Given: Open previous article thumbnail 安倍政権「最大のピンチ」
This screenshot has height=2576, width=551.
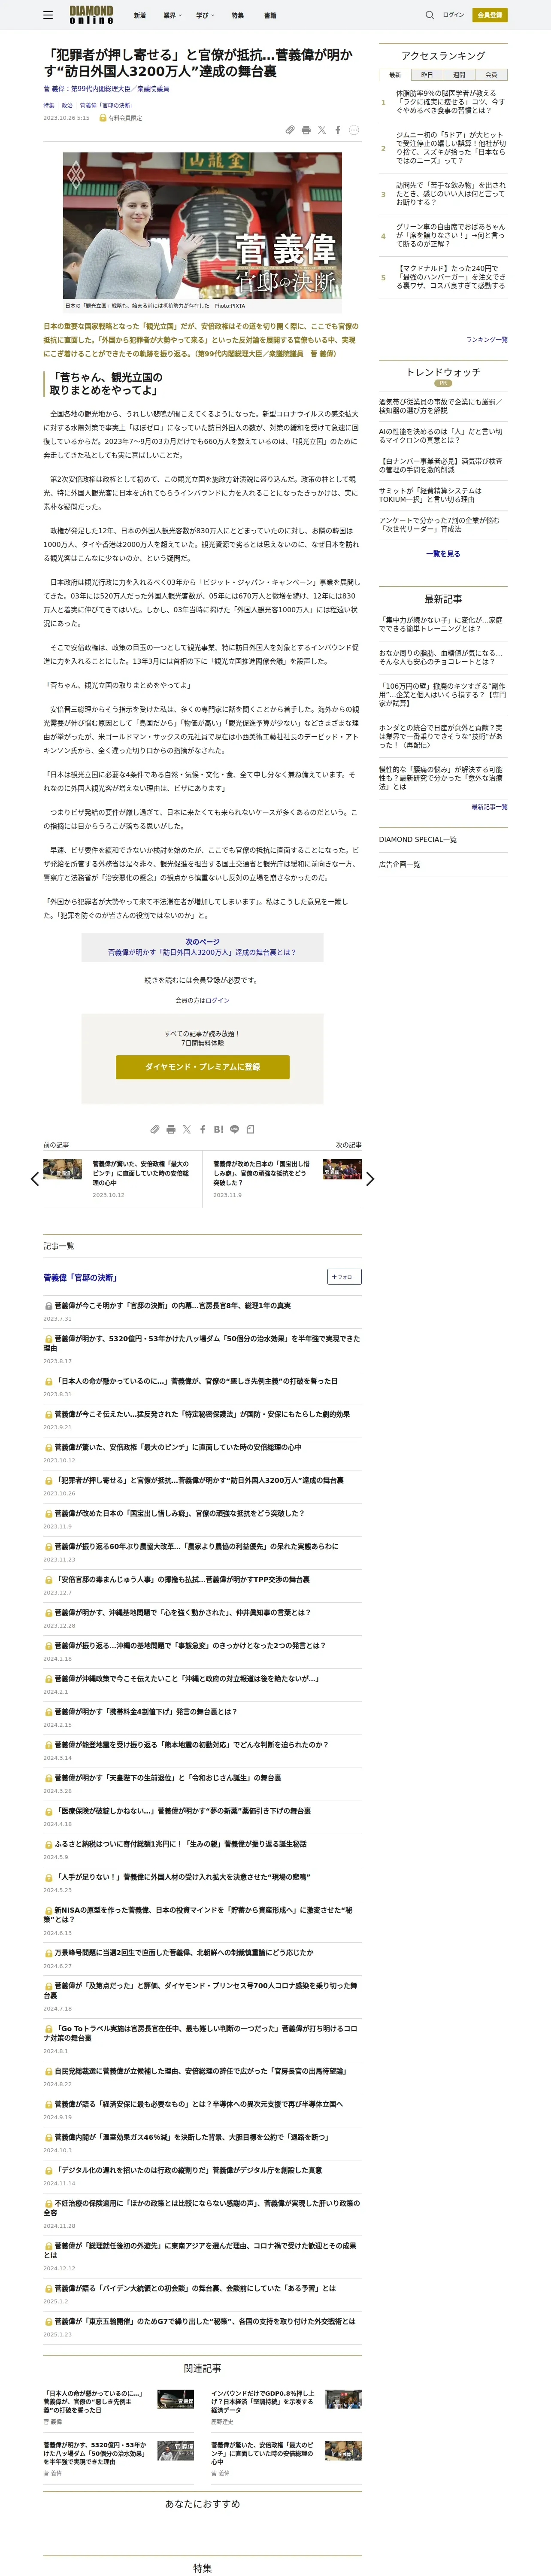Looking at the screenshot, I should 62,1169.
